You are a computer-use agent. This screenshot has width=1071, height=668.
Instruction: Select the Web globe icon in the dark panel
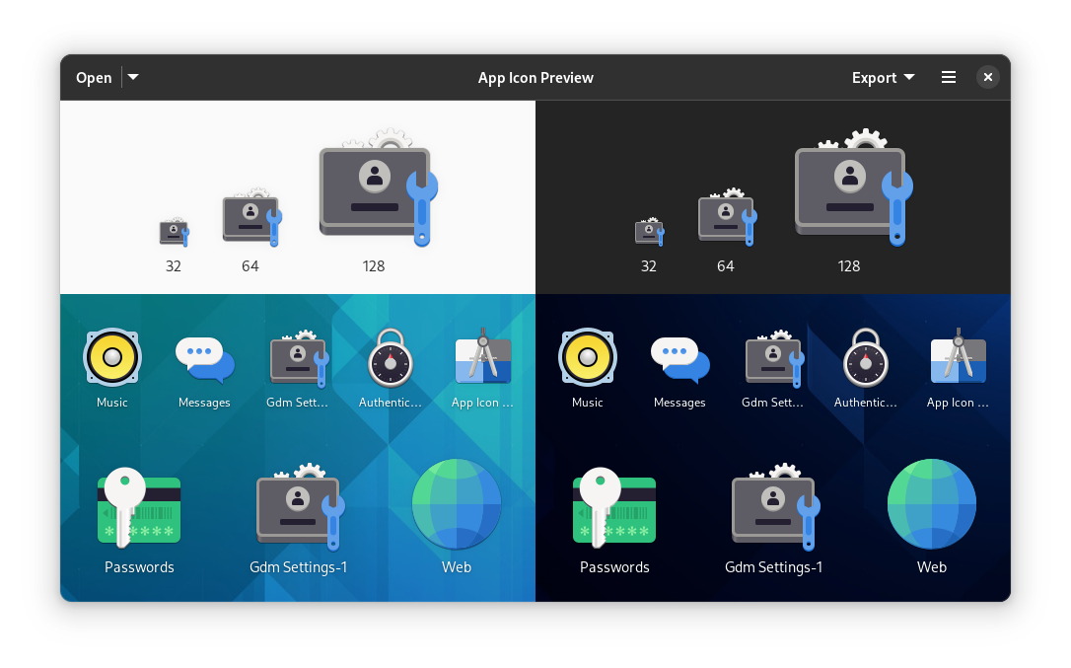point(932,503)
